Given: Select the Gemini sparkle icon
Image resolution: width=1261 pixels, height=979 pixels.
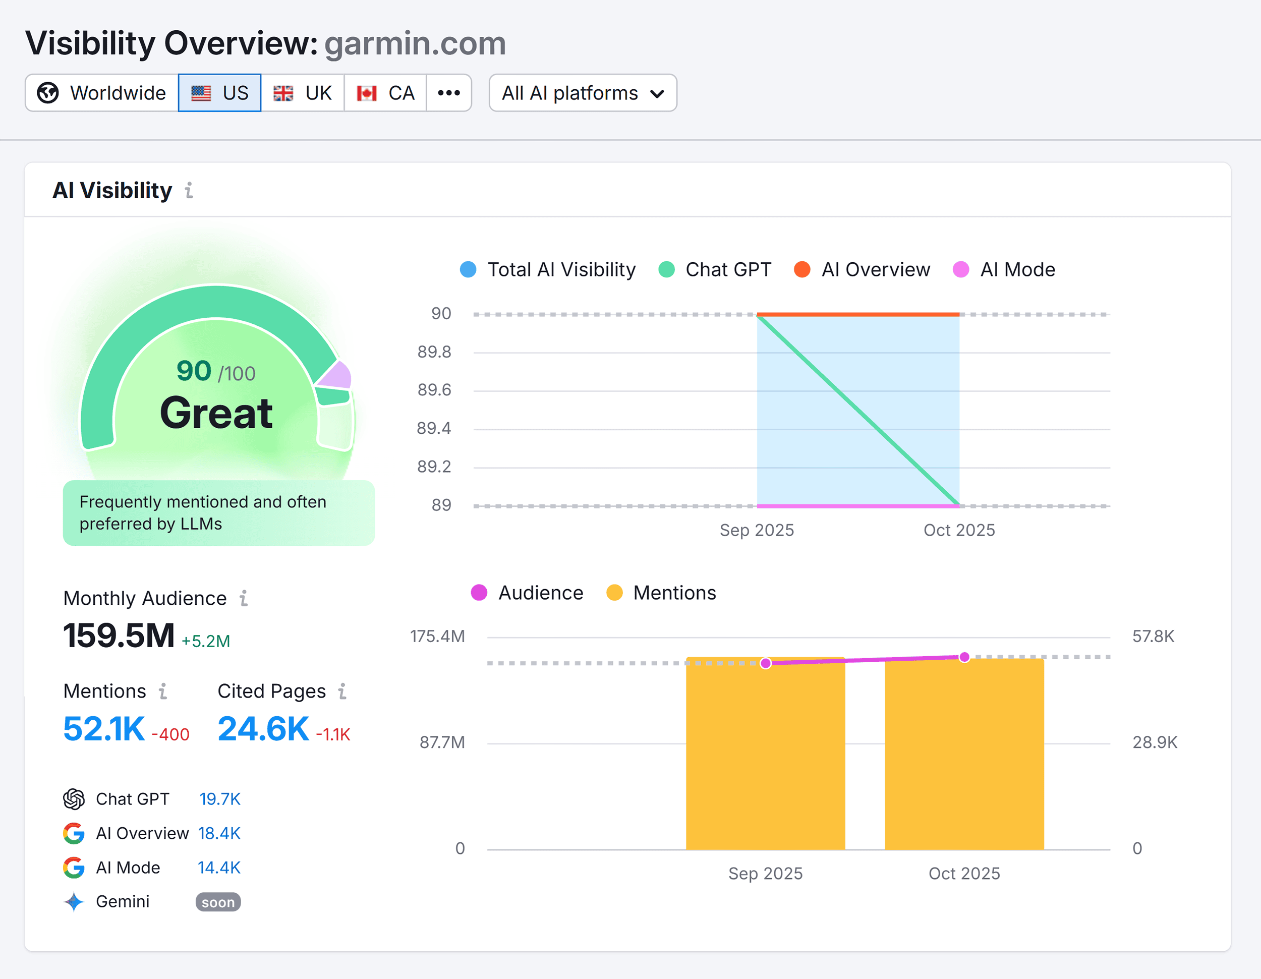Looking at the screenshot, I should pyautogui.click(x=73, y=902).
